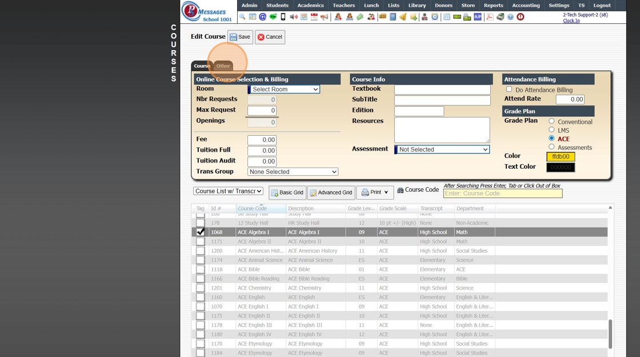Open the ffdb00 Color swatch
Viewport: 640px width, 357px height.
[x=561, y=156]
